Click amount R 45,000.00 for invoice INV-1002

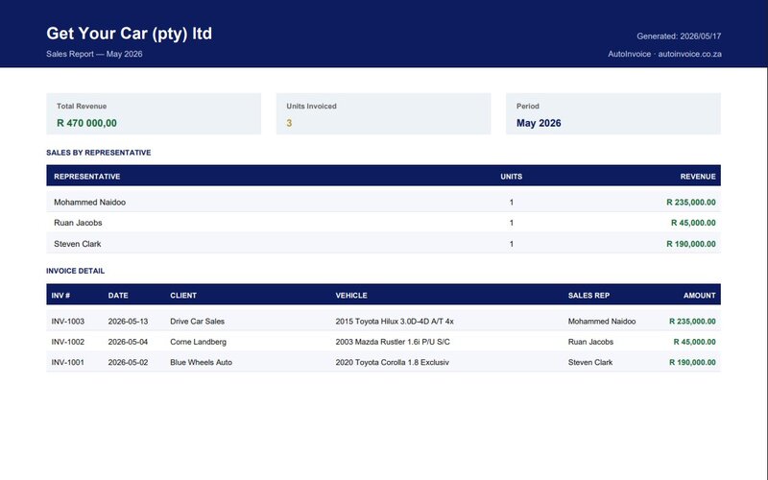(694, 342)
